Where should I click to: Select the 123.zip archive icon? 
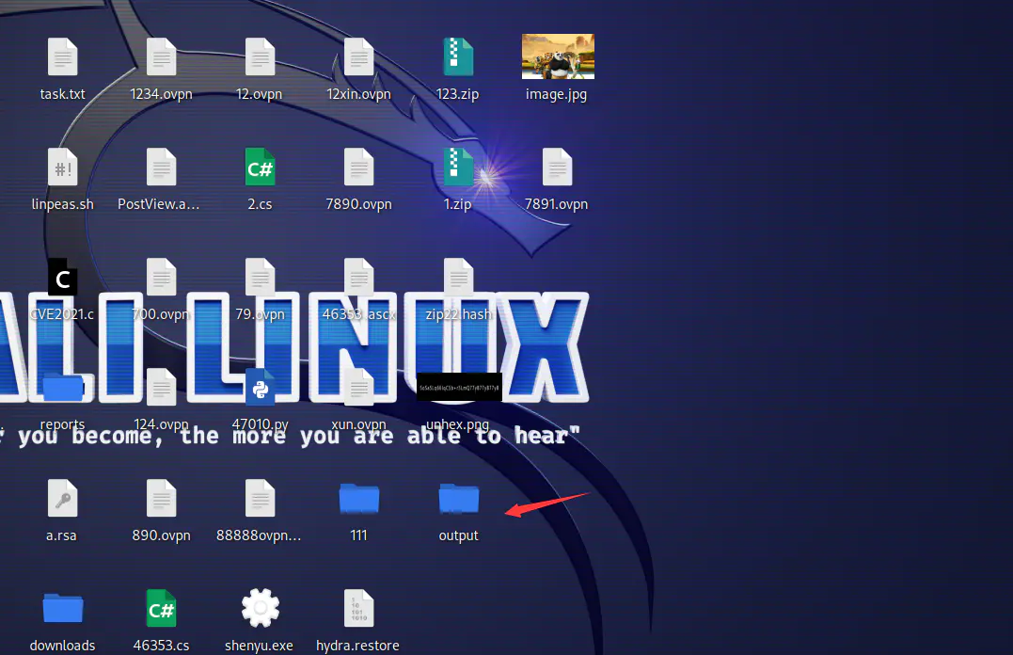[458, 56]
